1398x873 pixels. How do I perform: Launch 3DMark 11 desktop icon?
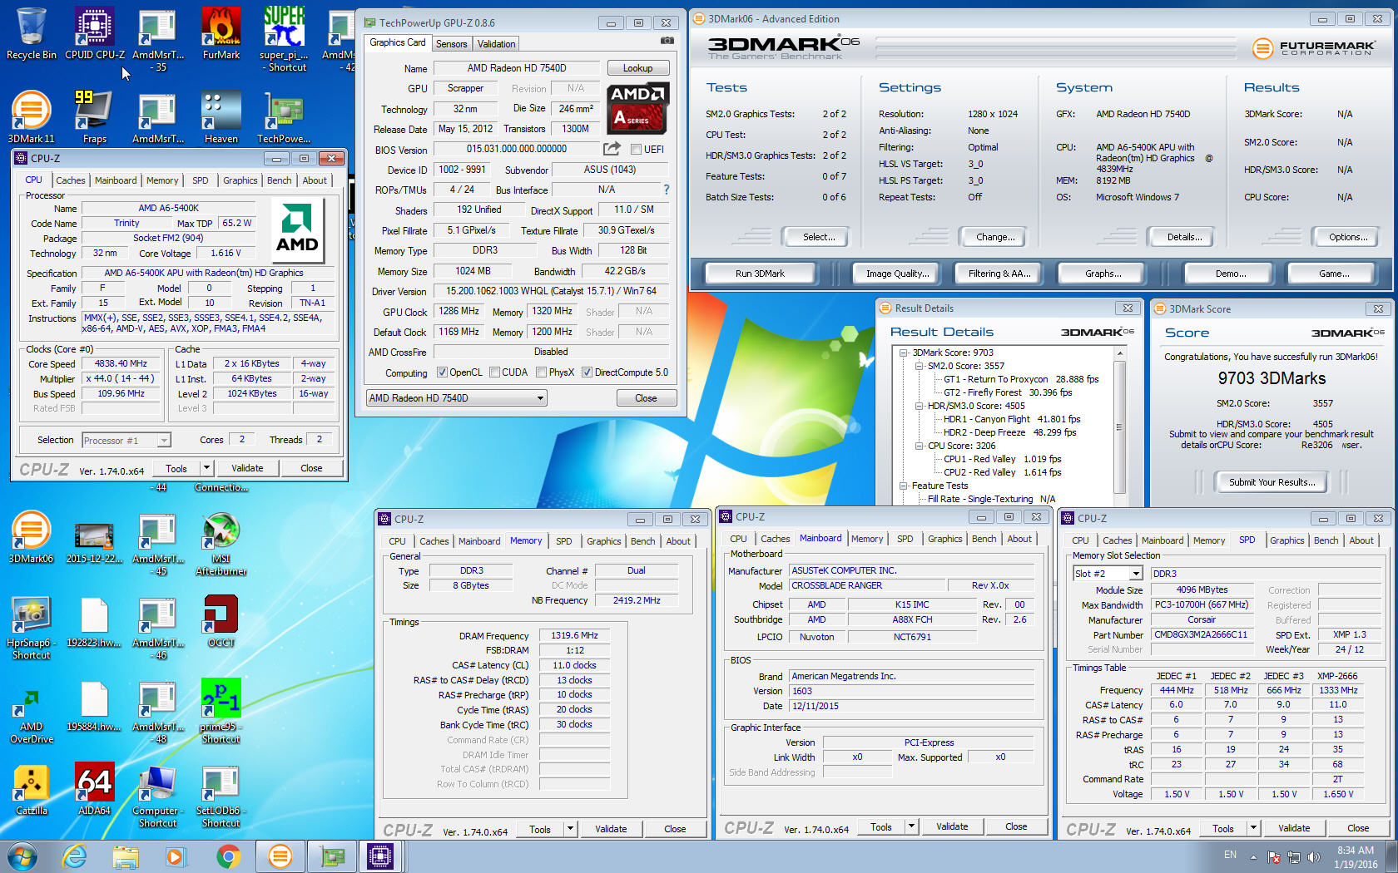click(32, 118)
